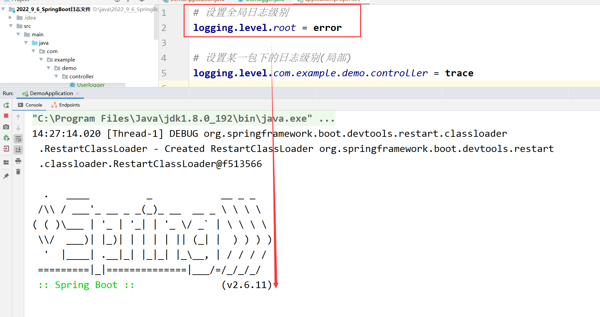Click the ':: Spring Boot ::' console text
Viewport: 600px width, 317px height.
coord(86,285)
